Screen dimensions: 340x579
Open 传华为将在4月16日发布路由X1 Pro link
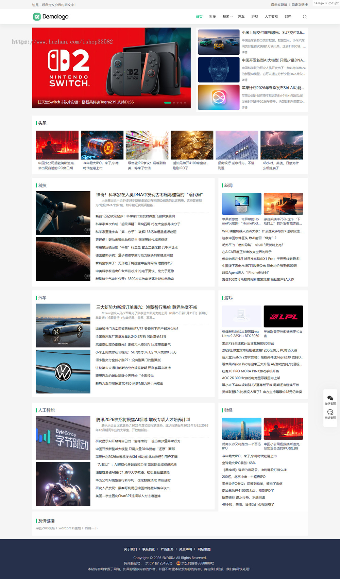(261, 259)
